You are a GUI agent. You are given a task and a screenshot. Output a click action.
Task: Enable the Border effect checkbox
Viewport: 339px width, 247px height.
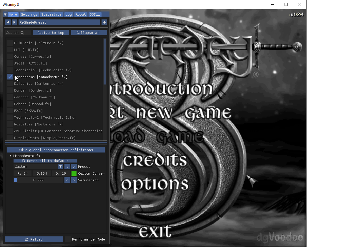(x=10, y=90)
